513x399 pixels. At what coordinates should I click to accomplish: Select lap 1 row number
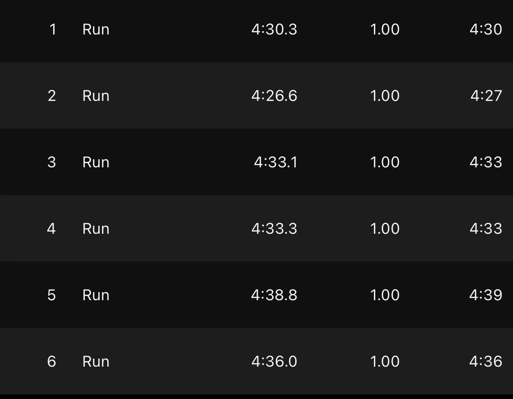click(x=53, y=29)
